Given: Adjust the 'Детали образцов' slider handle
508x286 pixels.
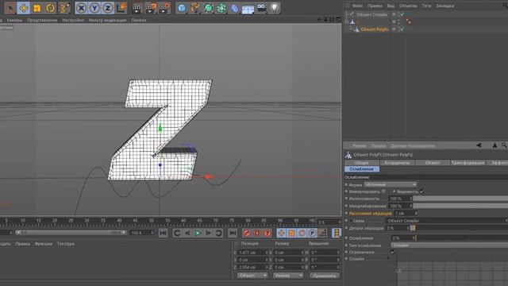Looking at the screenshot, I should (413, 228).
